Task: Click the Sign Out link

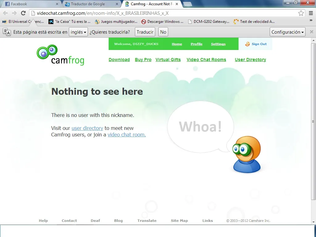Action: [259, 44]
